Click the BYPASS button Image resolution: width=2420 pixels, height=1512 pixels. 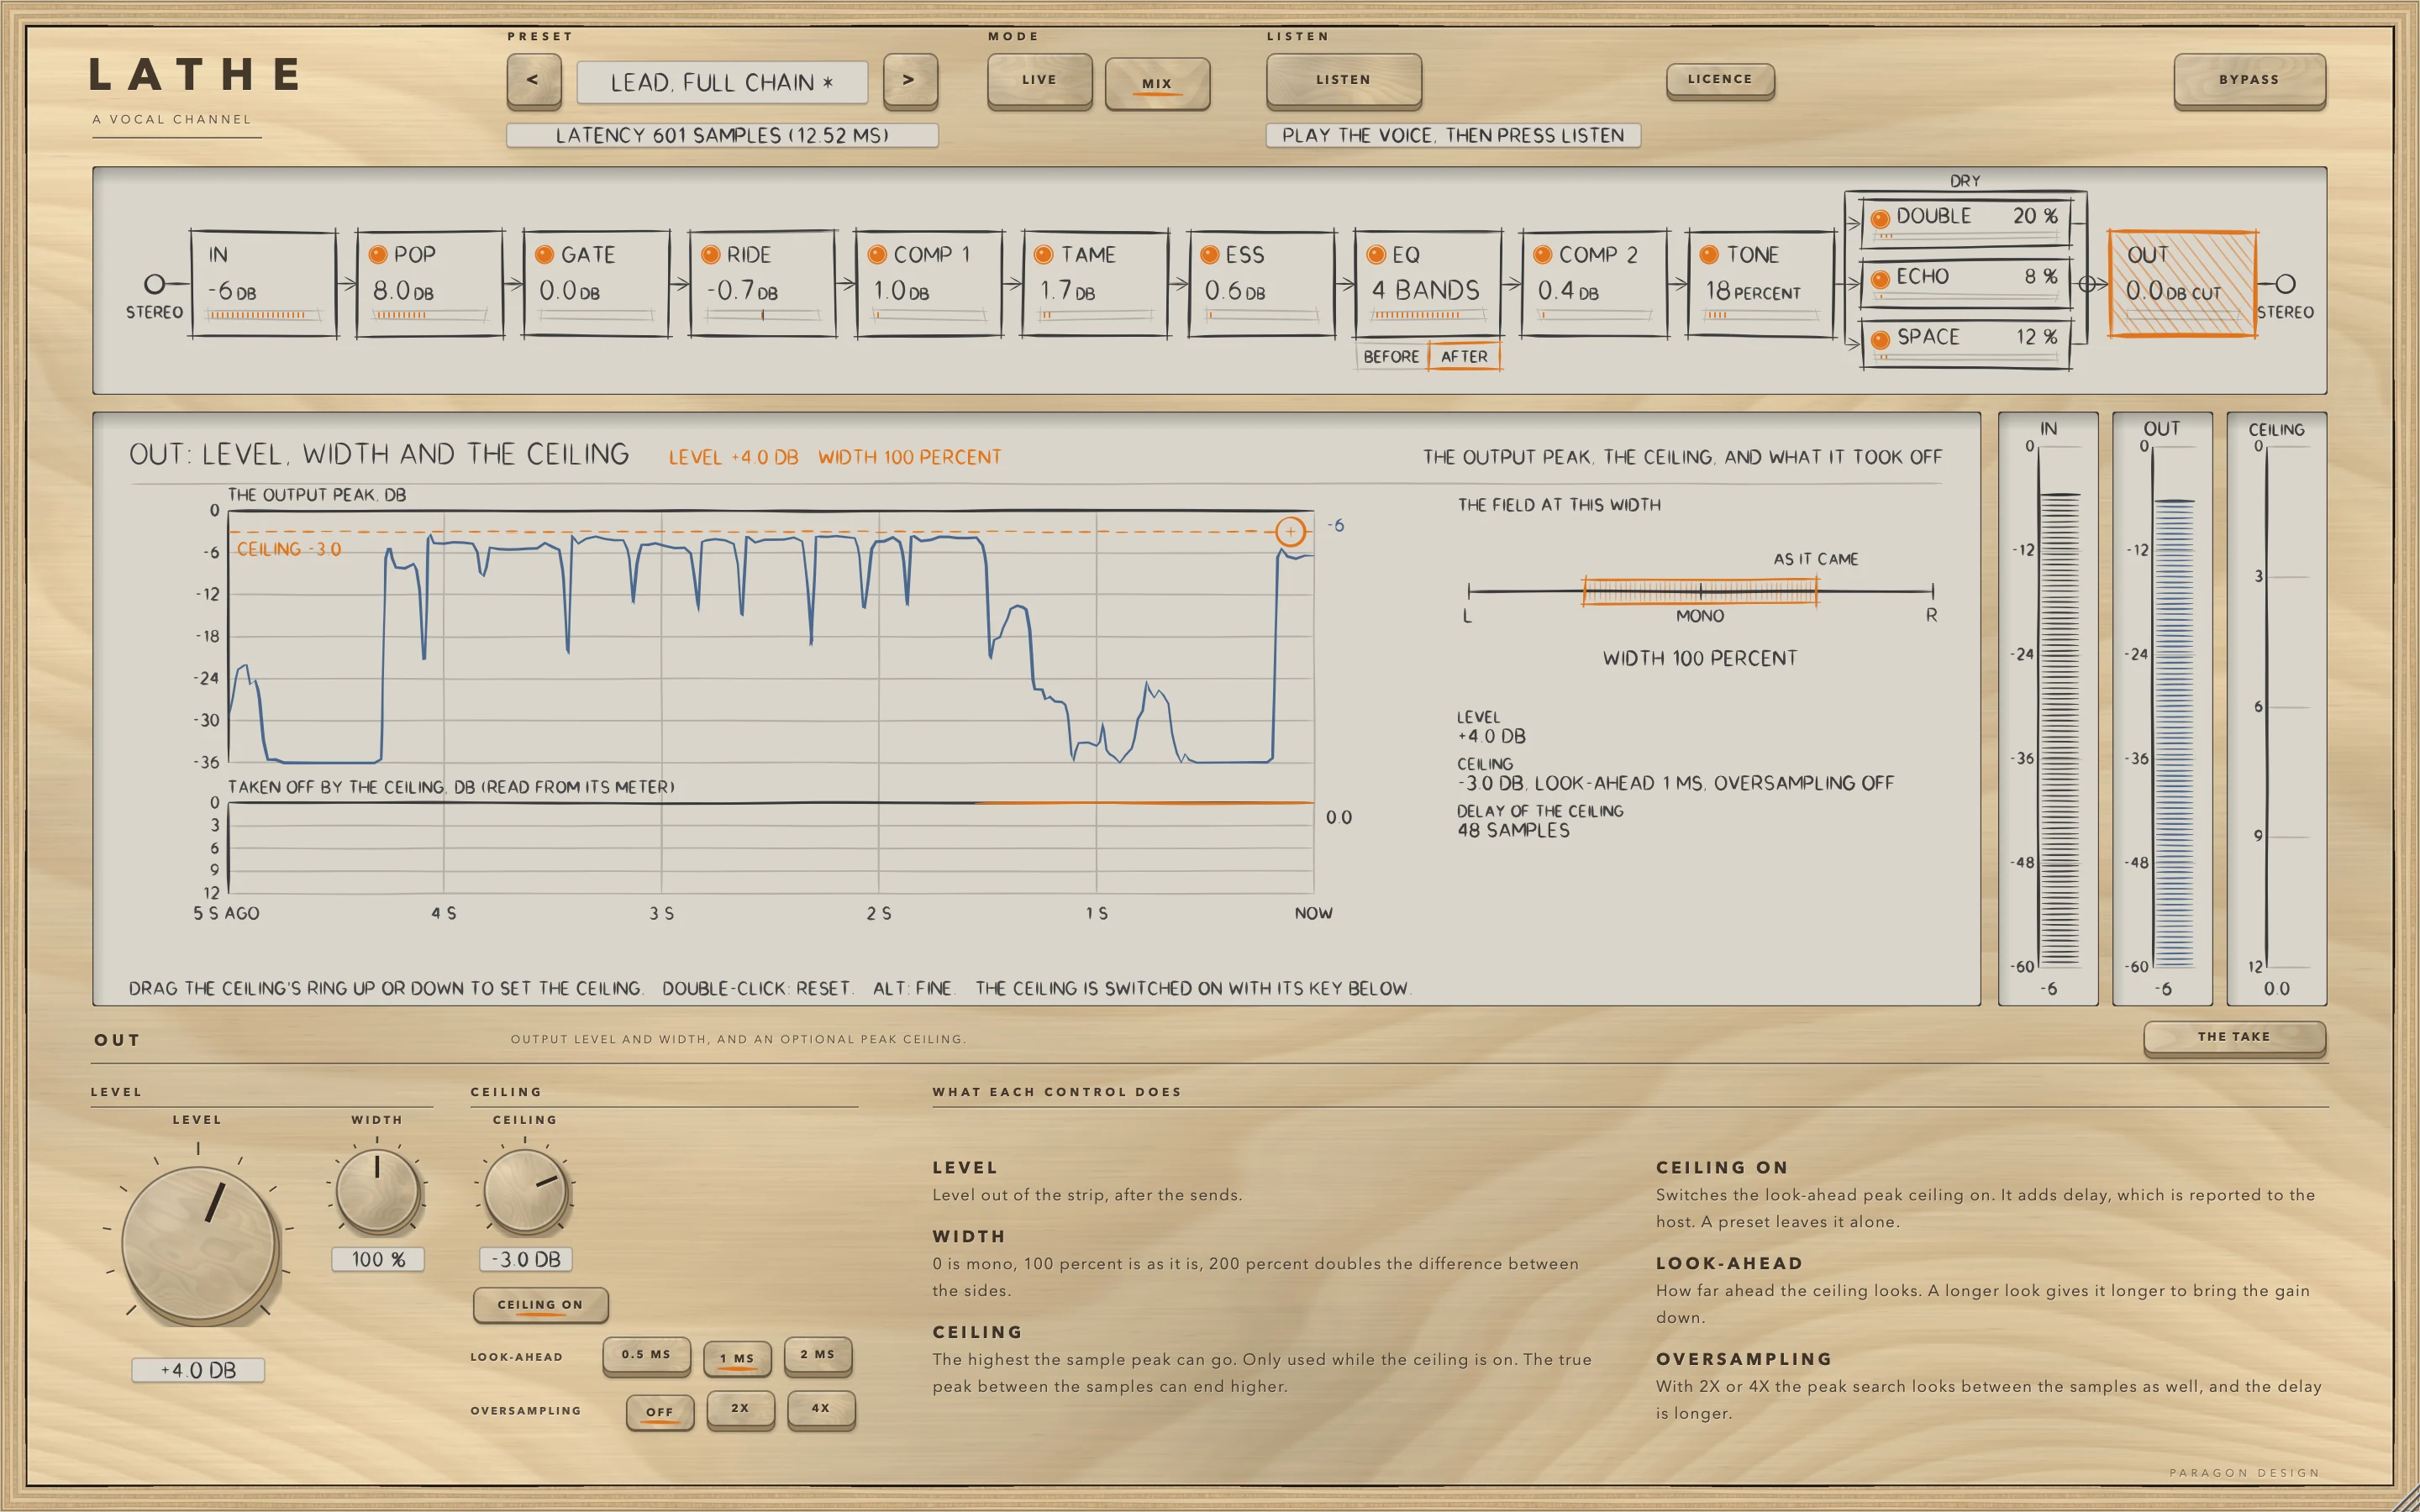tap(2249, 80)
